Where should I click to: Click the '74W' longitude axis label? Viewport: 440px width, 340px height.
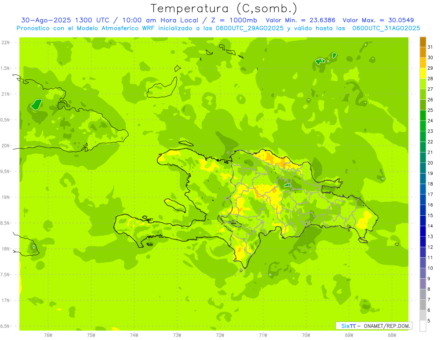tap(134, 335)
